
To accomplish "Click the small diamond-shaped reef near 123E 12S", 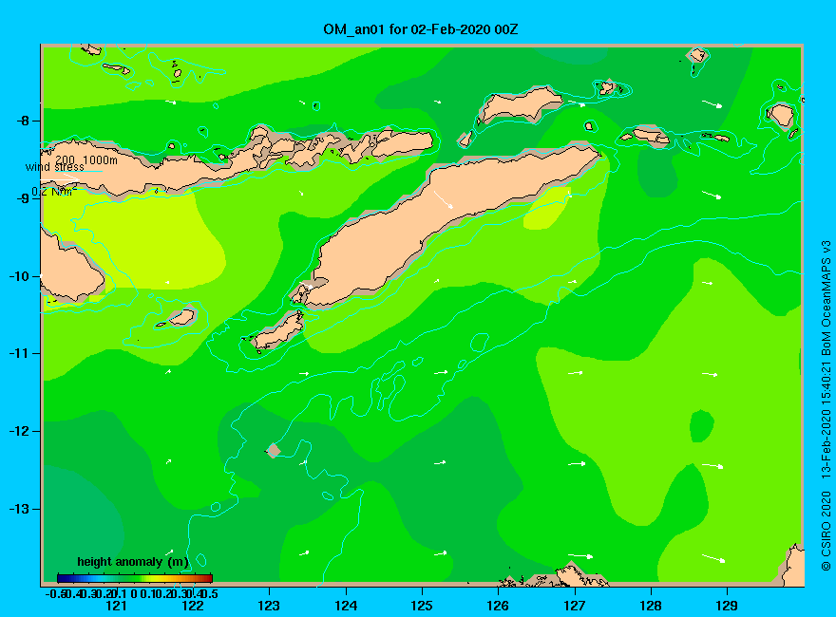I will pyautogui.click(x=273, y=450).
